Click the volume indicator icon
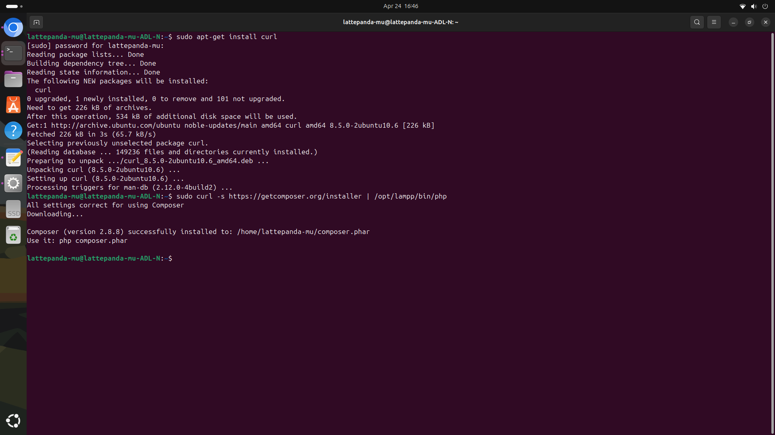 pyautogui.click(x=754, y=6)
